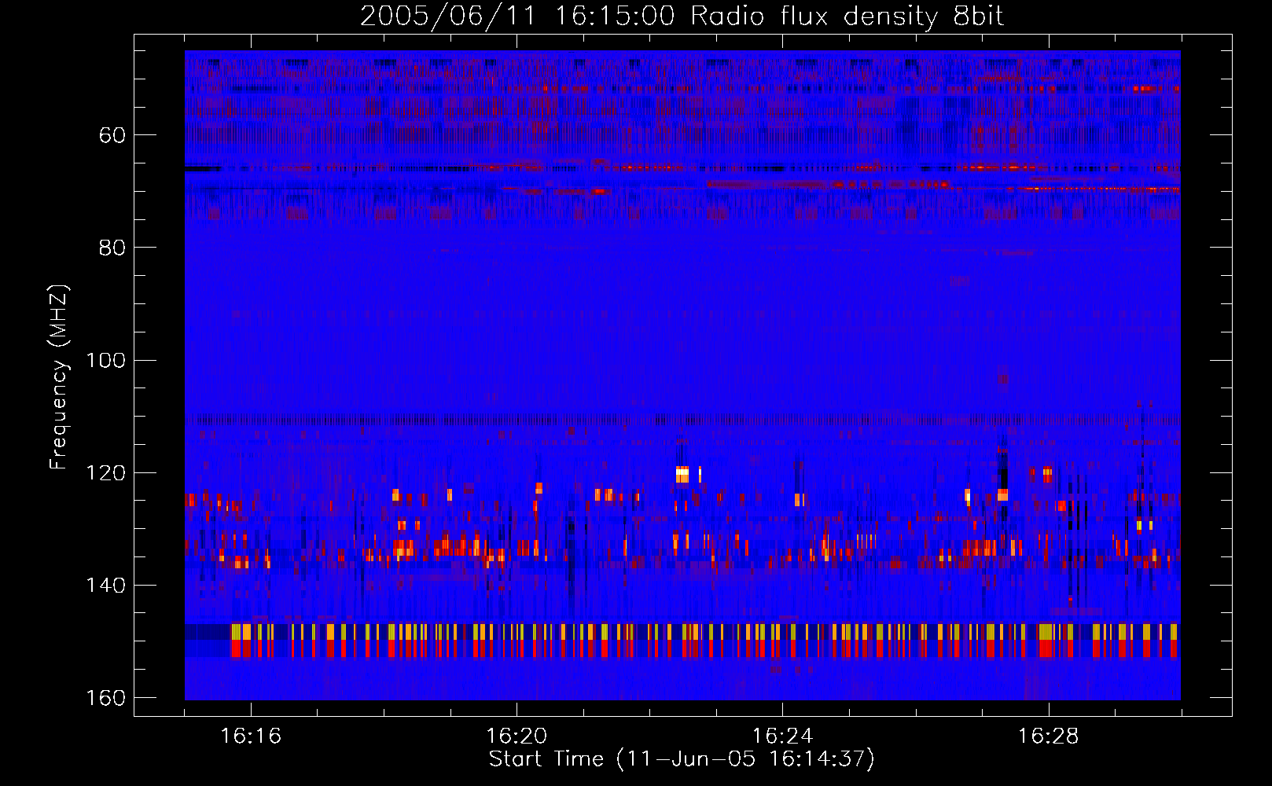Click the 16:20 time tick label
The width and height of the screenshot is (1272, 786).
[x=517, y=736]
